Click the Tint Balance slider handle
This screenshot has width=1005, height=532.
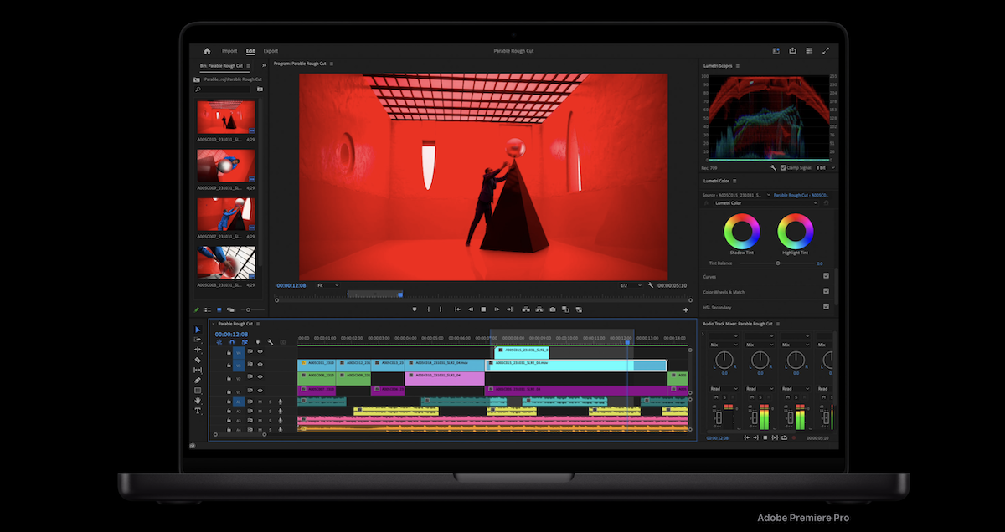pos(778,263)
